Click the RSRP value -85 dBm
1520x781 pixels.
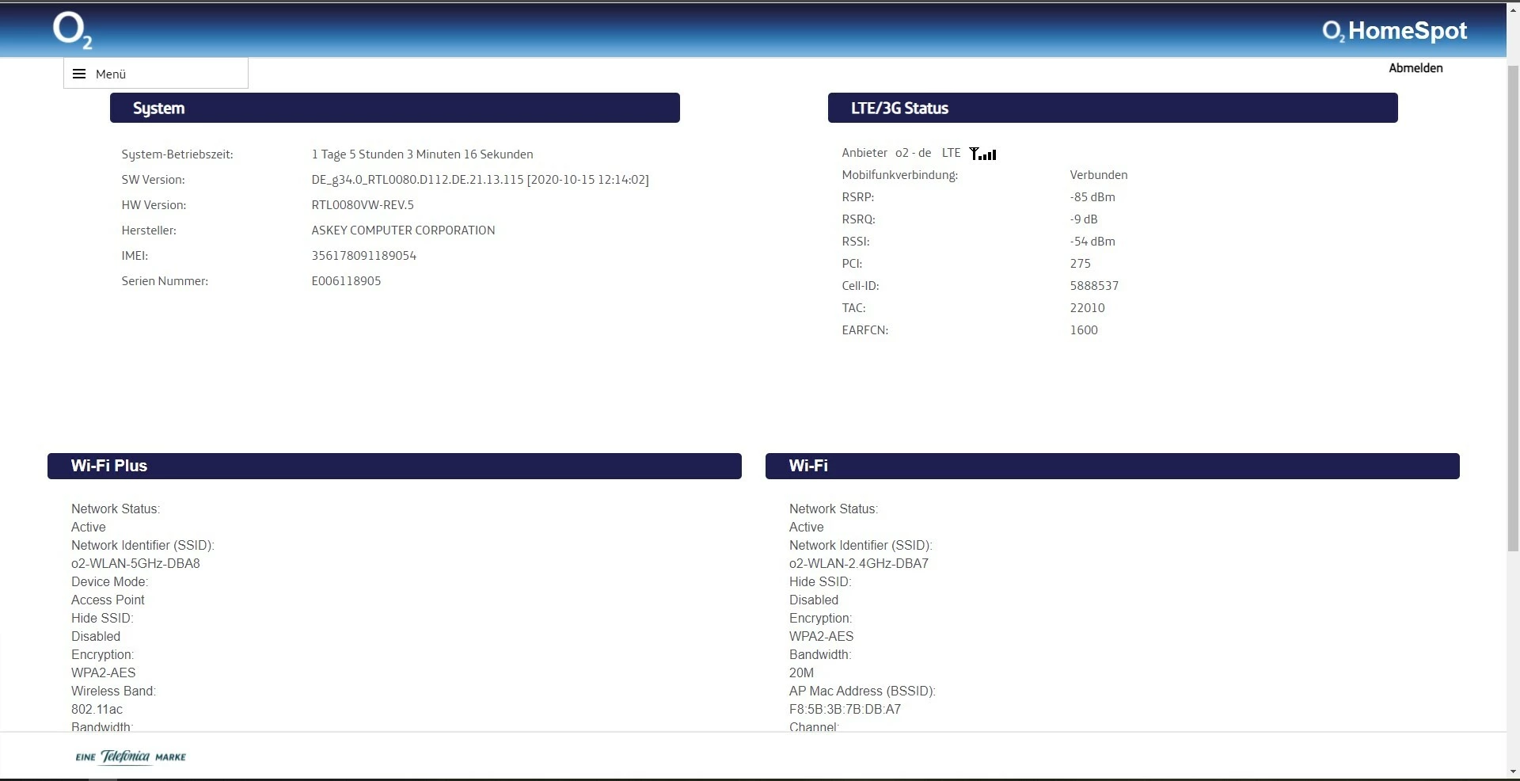point(1092,197)
